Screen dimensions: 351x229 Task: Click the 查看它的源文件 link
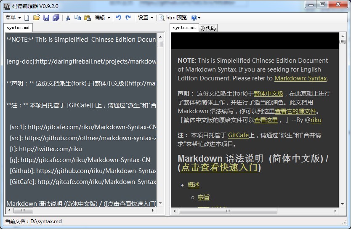pyautogui.click(x=295, y=111)
